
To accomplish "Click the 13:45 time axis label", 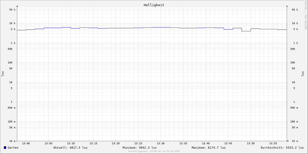I will [x=228, y=143].
